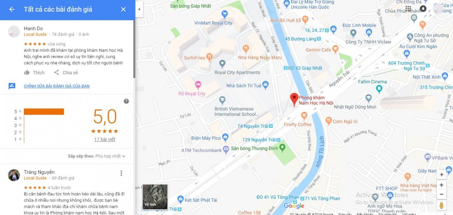The height and width of the screenshot is (215, 453).
Task: Collapse the side panel with arrow tab
Action: pos(139,9)
